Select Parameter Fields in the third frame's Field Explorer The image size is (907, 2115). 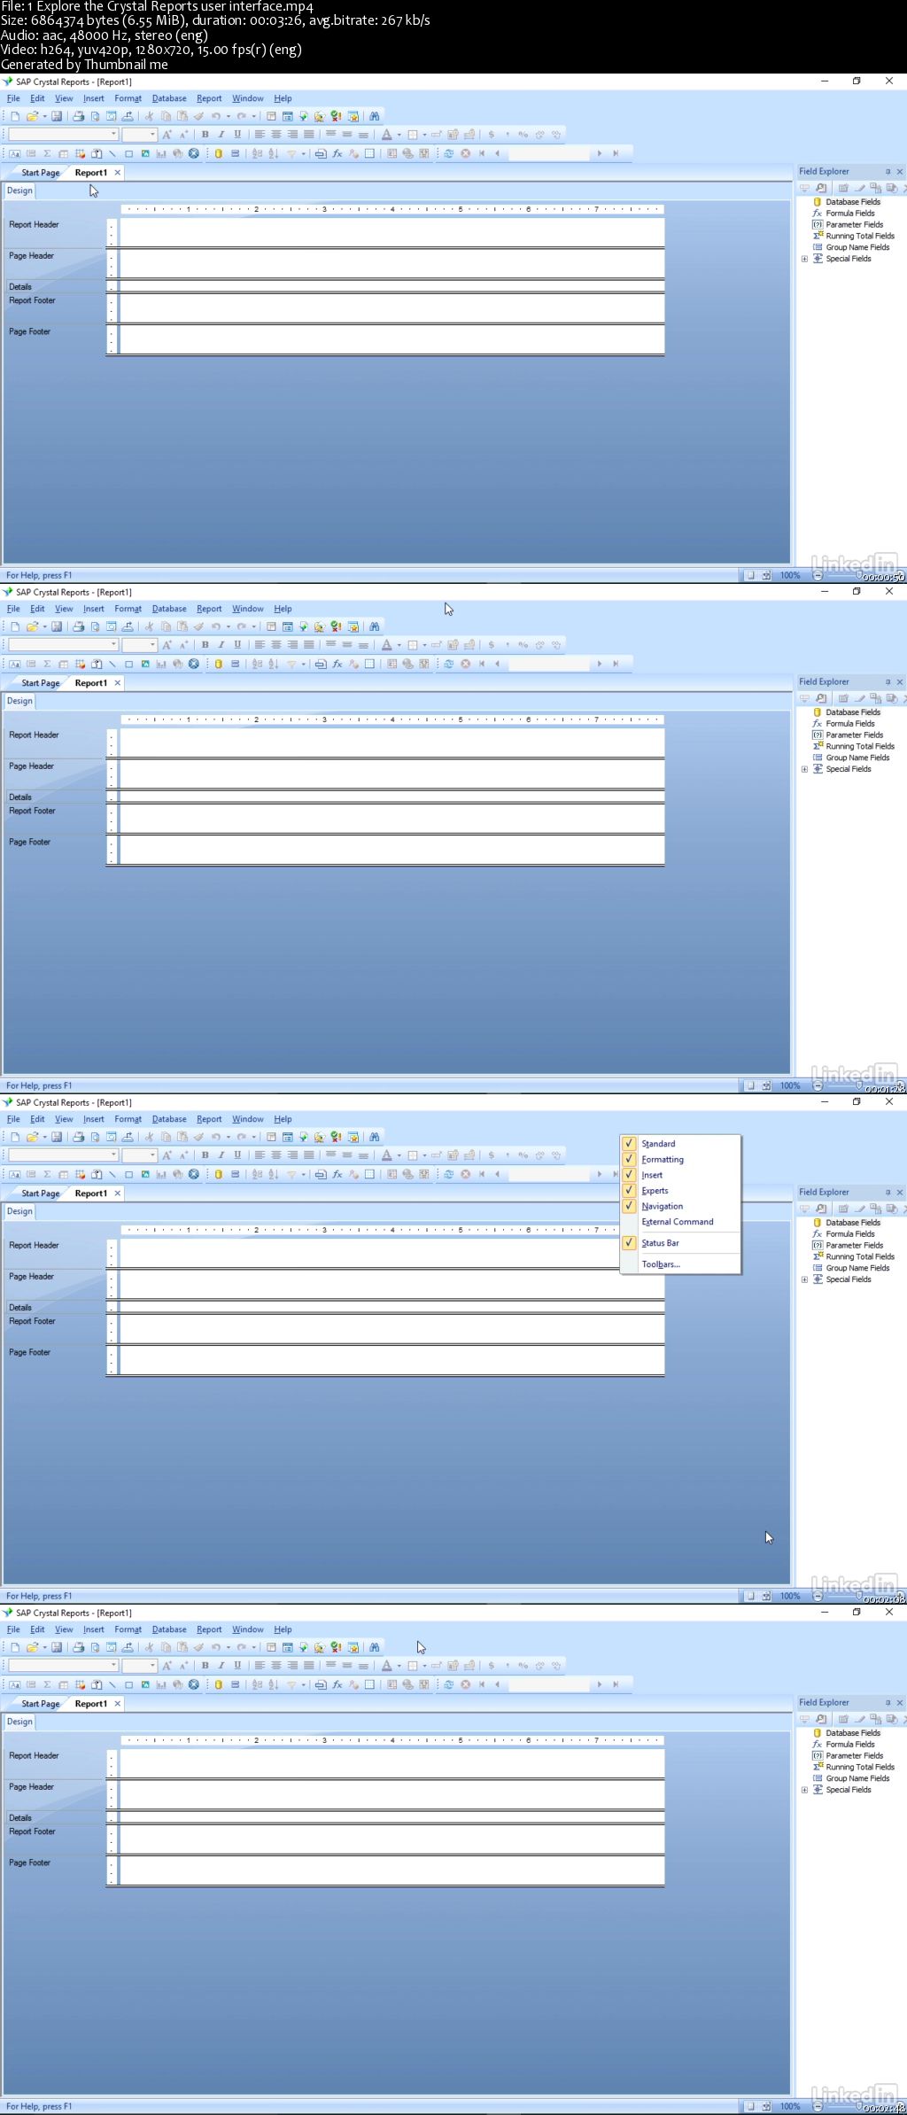[x=855, y=1246]
